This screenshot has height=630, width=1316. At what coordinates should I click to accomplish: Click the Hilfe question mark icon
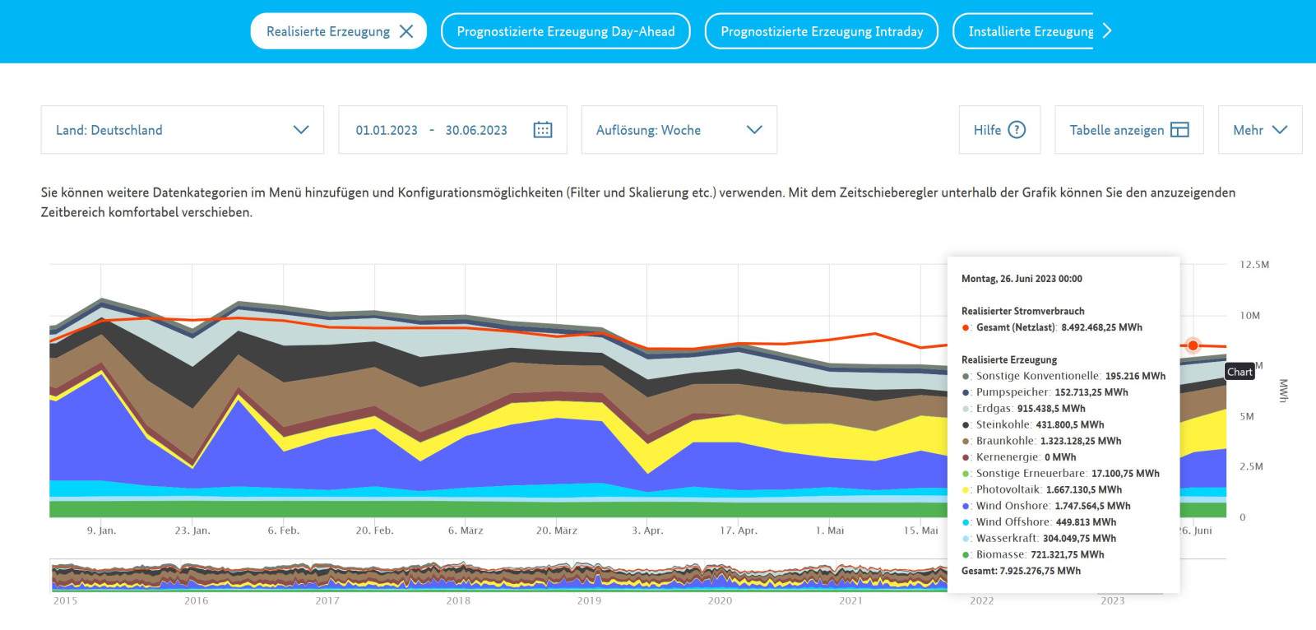(x=1017, y=130)
